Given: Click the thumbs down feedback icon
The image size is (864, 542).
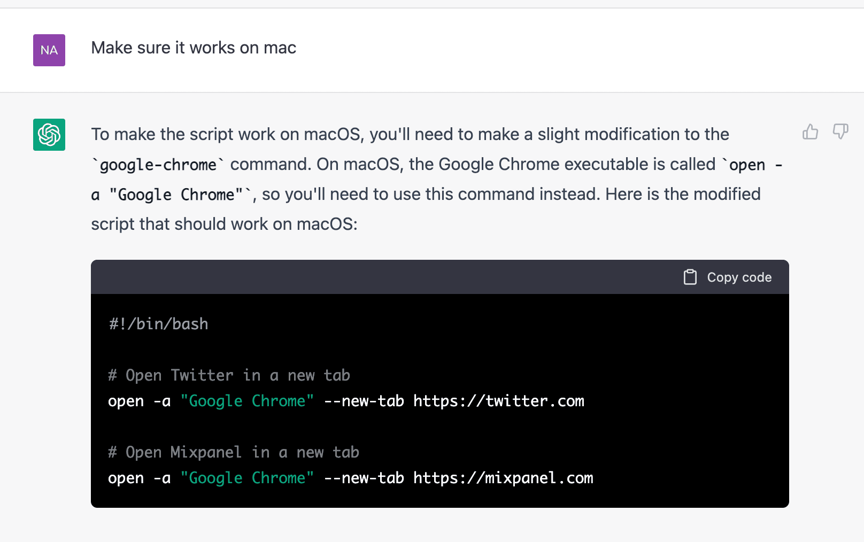Looking at the screenshot, I should point(840,131).
